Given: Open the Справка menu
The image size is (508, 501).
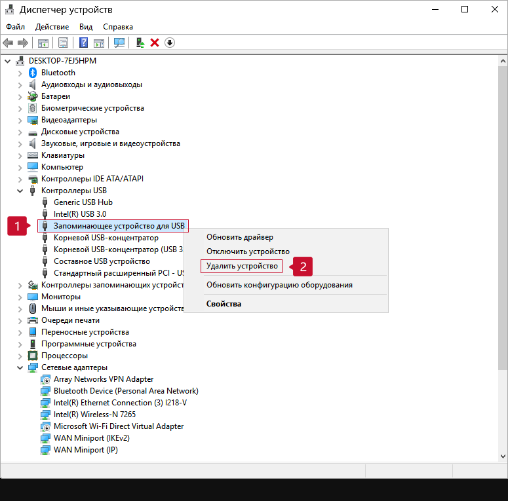Looking at the screenshot, I should click(118, 27).
